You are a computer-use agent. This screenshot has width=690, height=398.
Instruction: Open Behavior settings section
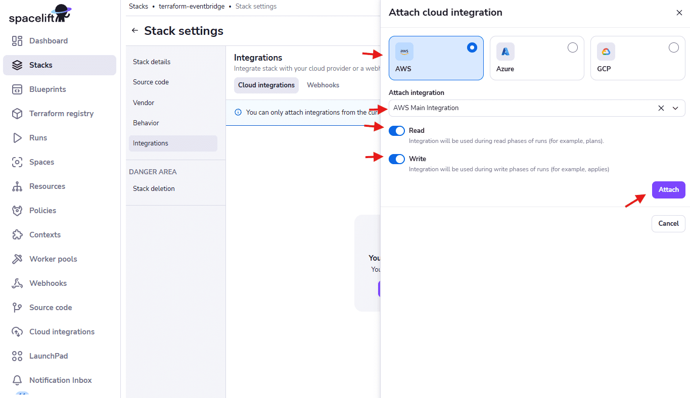pyautogui.click(x=173, y=123)
